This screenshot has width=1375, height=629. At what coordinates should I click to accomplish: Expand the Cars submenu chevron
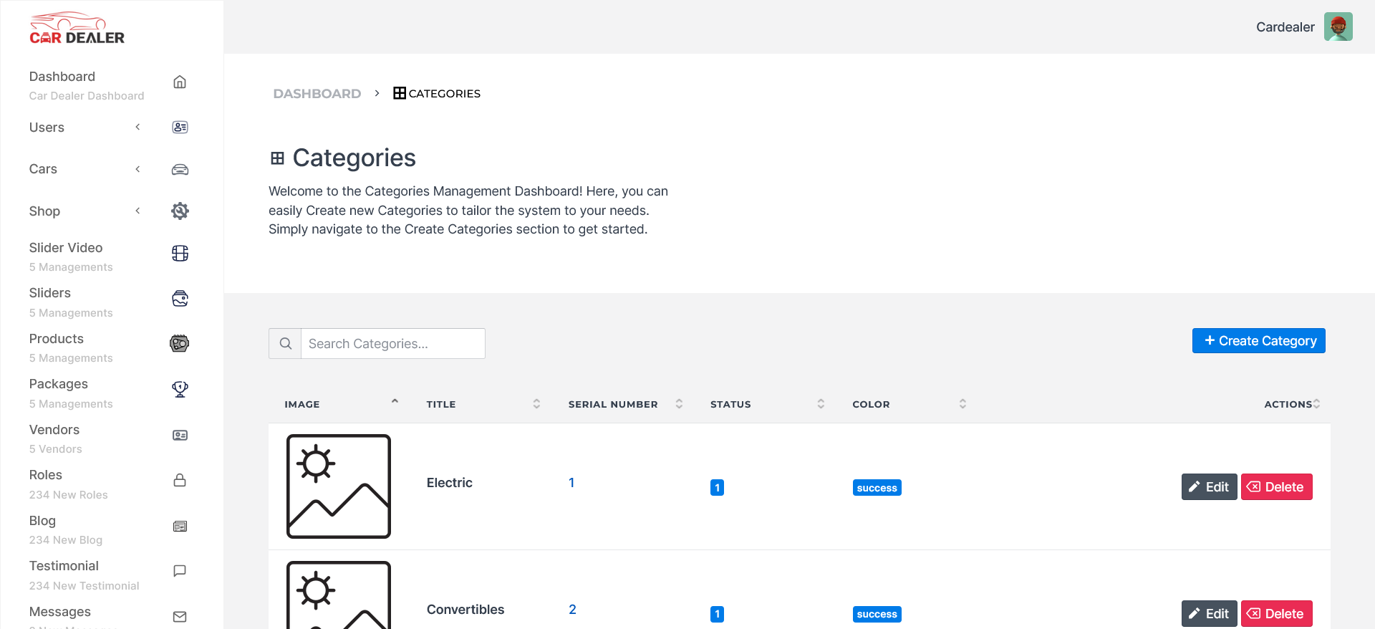(x=137, y=169)
